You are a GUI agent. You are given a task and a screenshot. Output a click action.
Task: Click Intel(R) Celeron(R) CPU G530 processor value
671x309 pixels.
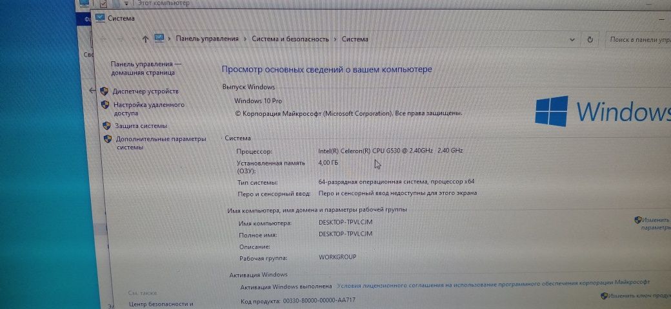pyautogui.click(x=390, y=151)
